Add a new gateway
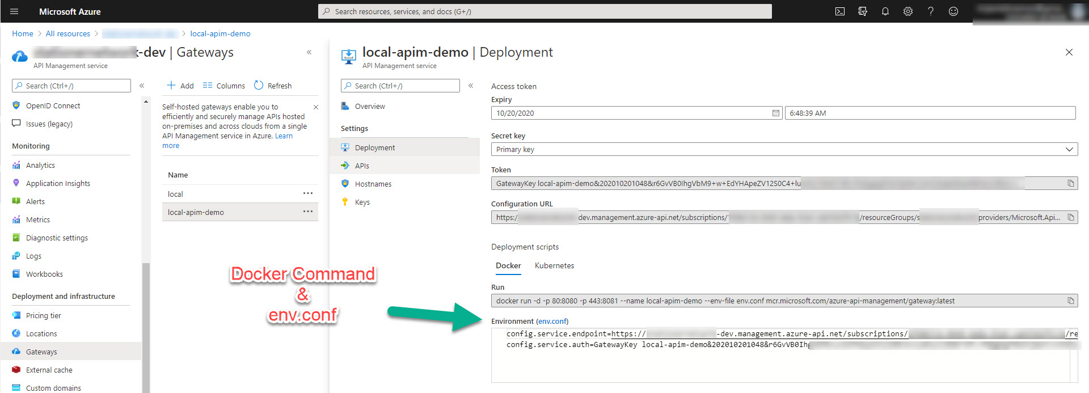Viewport: 1089px width, 393px height. pos(180,86)
